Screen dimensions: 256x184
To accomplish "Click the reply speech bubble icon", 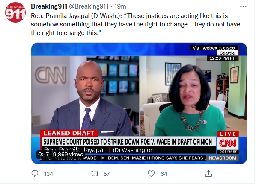I will (x=35, y=174).
